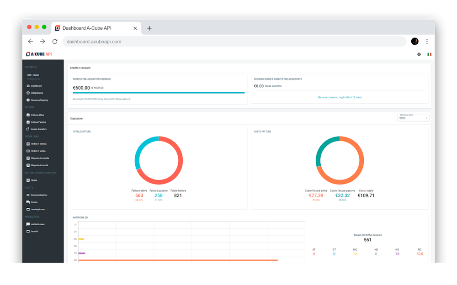
Task: Click the pre-purchased credit progress bar
Action: (159, 93)
